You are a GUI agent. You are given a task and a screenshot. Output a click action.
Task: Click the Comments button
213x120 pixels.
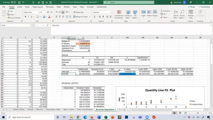(x=204, y=7)
